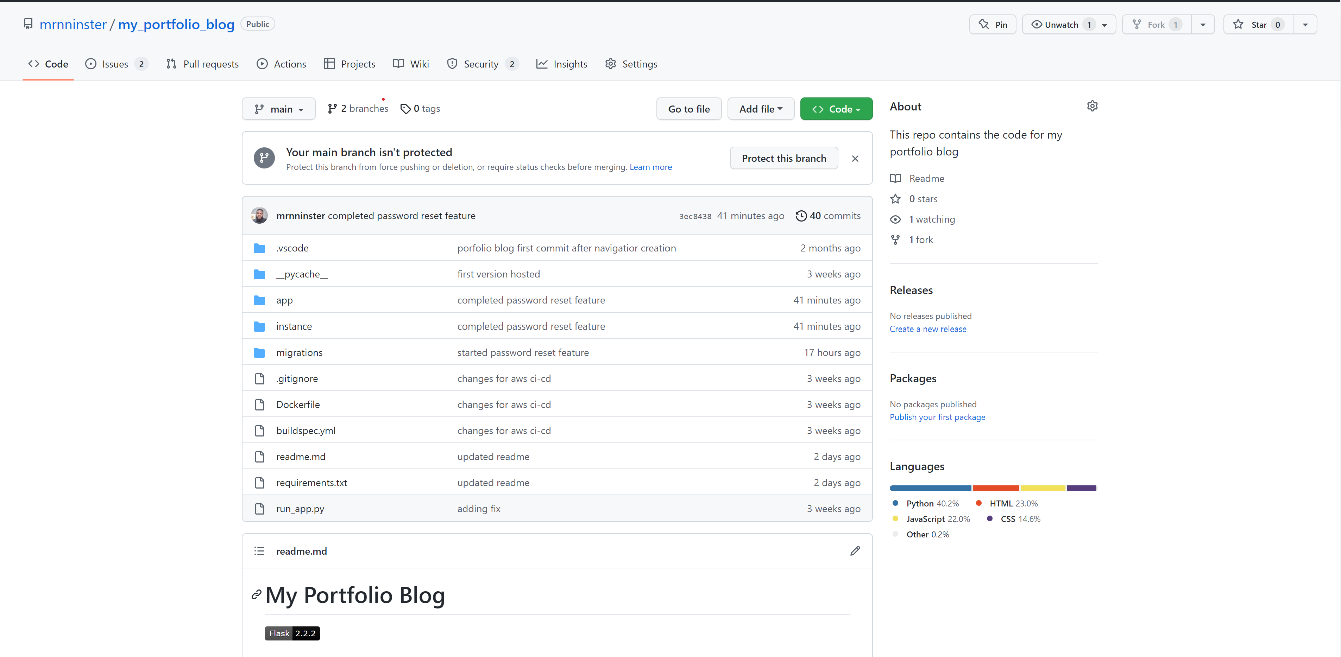Open readme table of contents list icon

tap(259, 550)
